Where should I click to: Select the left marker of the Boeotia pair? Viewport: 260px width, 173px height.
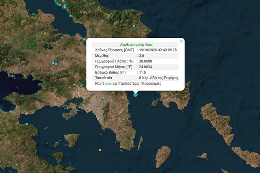[53, 63]
